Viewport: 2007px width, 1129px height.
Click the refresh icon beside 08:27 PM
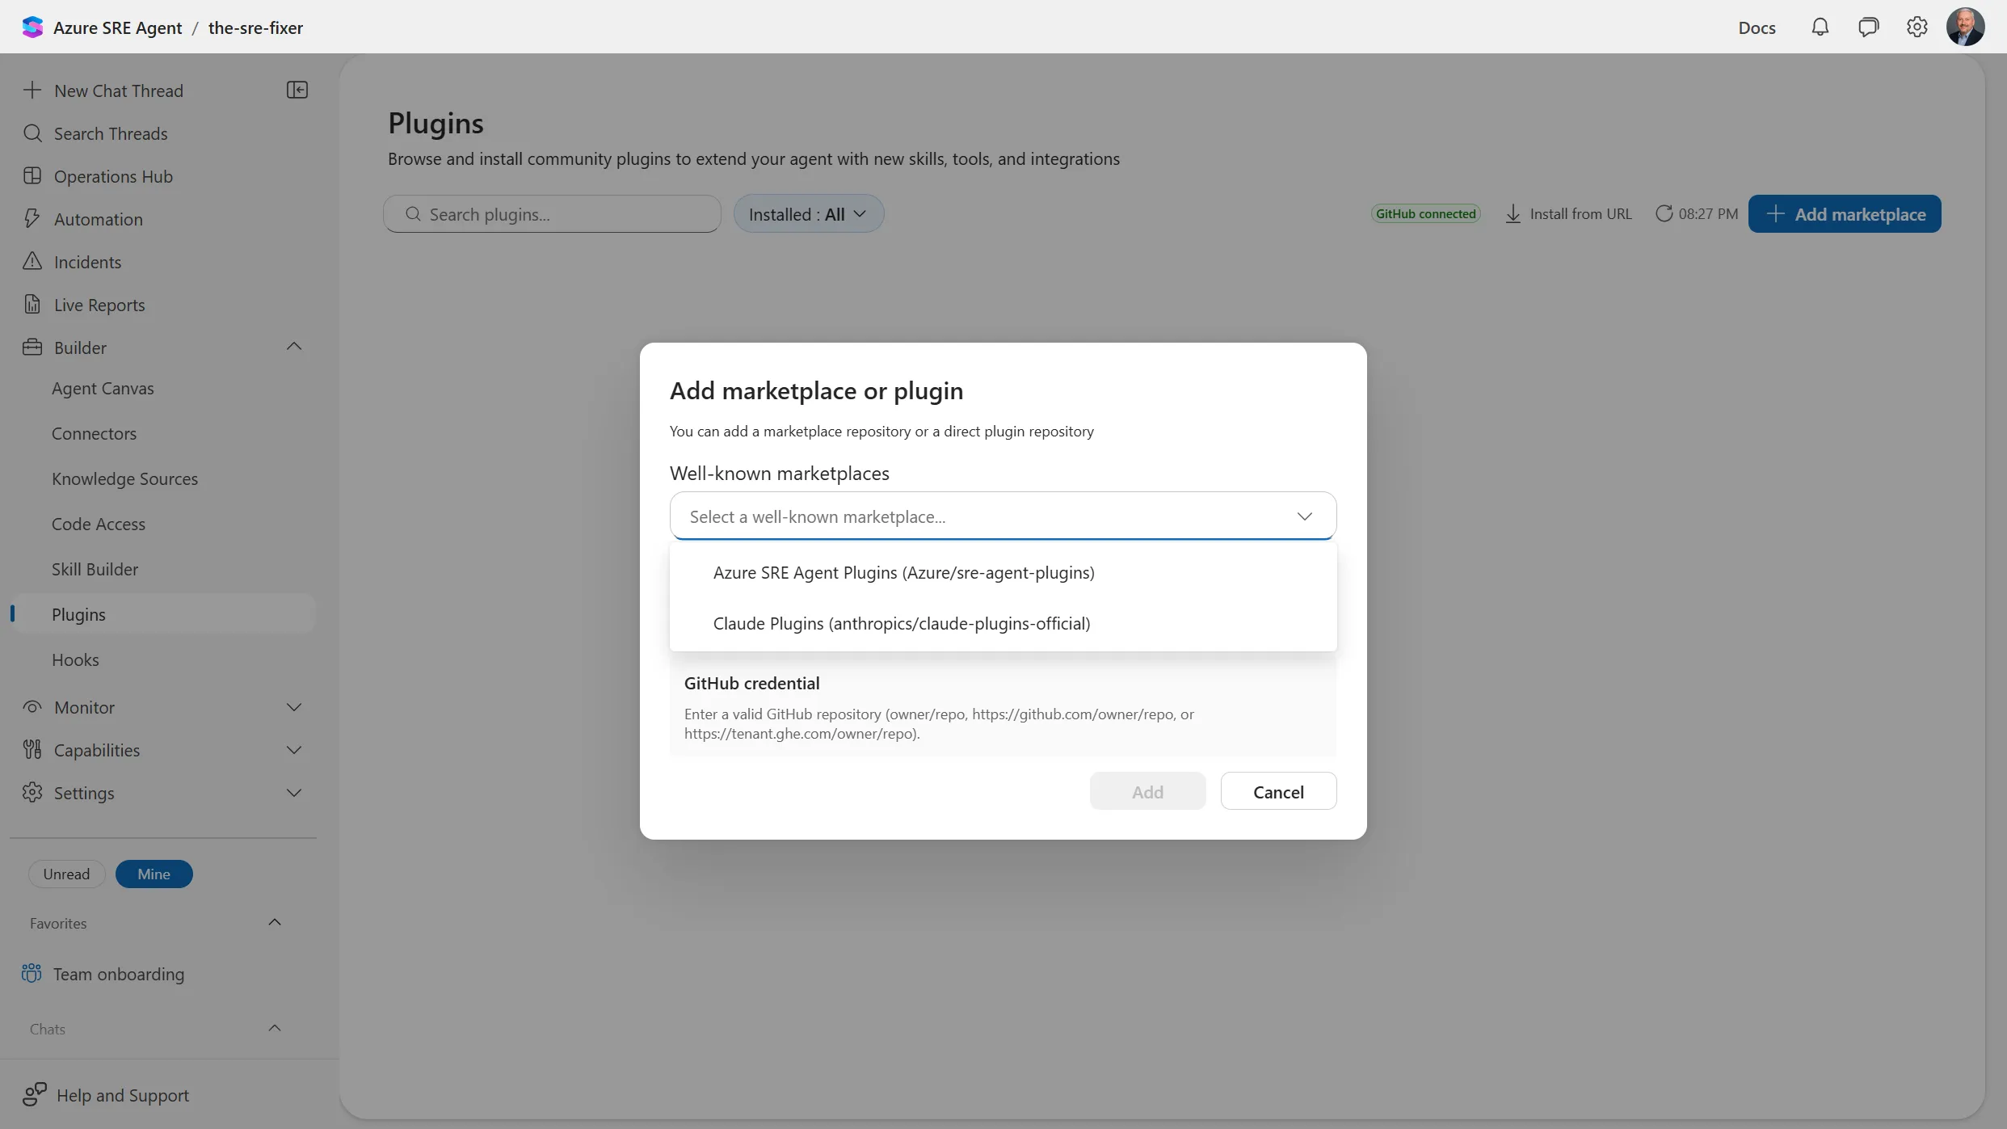click(1664, 214)
